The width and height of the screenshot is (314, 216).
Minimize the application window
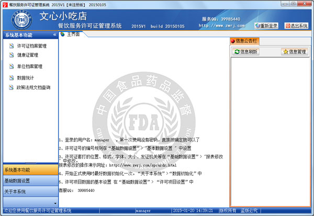point(285,4)
